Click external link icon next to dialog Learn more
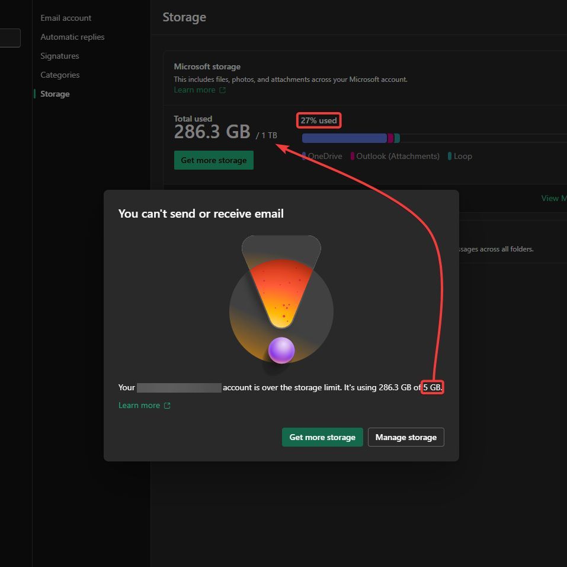The width and height of the screenshot is (567, 567). click(167, 406)
